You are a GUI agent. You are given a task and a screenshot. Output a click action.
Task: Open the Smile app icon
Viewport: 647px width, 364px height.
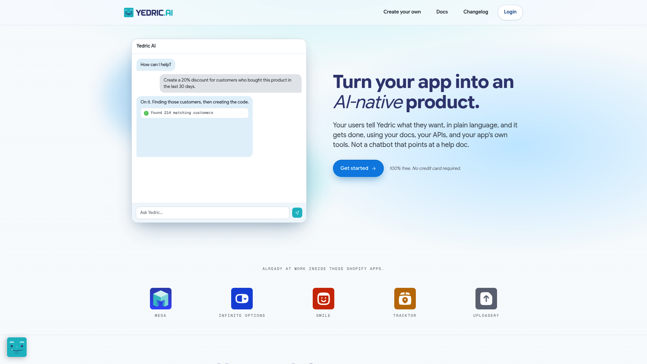(x=323, y=299)
